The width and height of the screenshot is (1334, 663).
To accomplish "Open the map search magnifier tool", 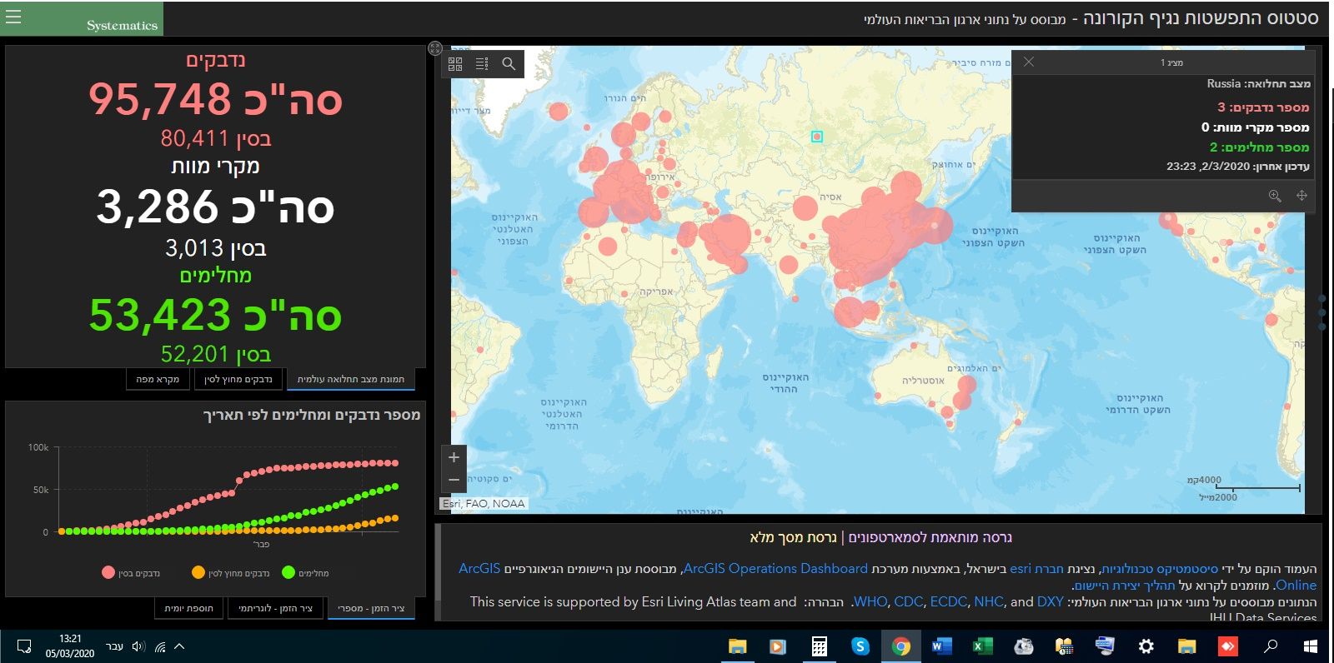I will [x=509, y=63].
